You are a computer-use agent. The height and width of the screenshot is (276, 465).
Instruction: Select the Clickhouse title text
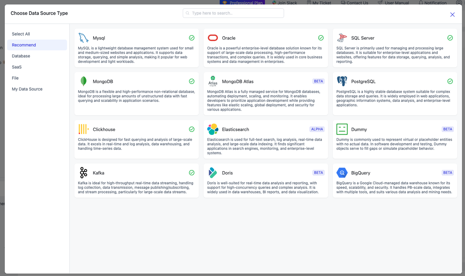pos(104,129)
